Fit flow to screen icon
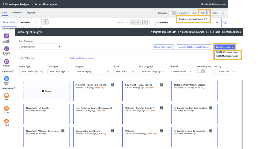The image size is (258, 149). click(145, 22)
